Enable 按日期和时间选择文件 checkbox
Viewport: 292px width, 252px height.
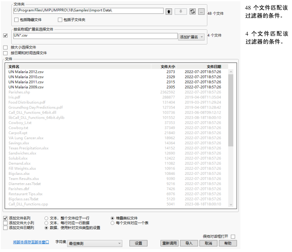[5, 53]
